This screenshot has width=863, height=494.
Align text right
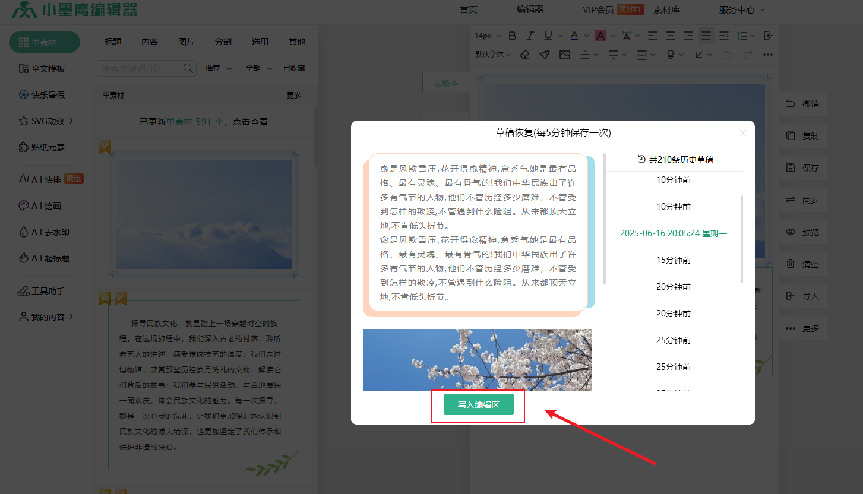[x=688, y=36]
